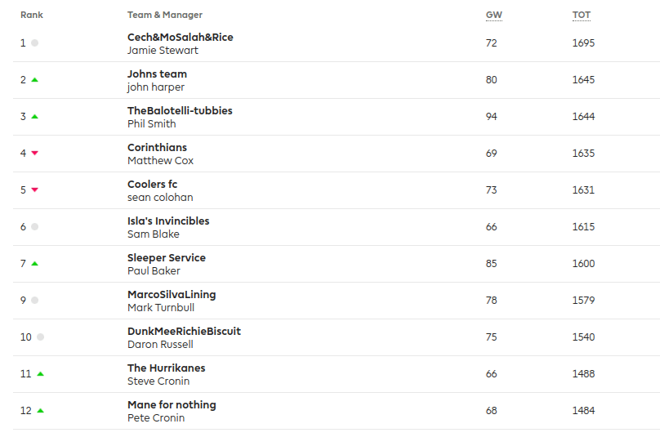Image resolution: width=660 pixels, height=446 pixels.
Task: Click the green up arrow beside rank 11
Action: pyautogui.click(x=40, y=374)
